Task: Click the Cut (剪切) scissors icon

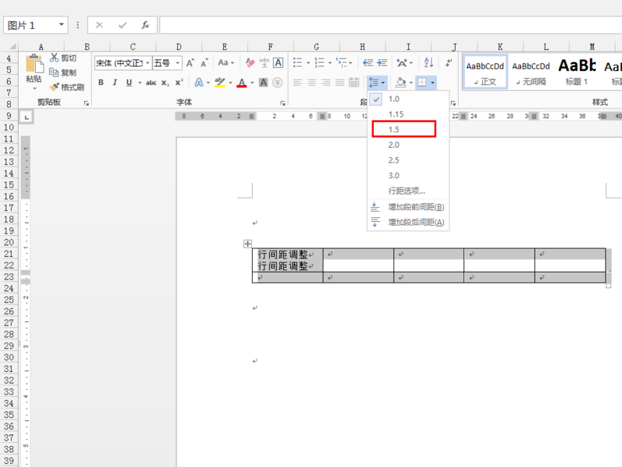Action: (x=54, y=58)
